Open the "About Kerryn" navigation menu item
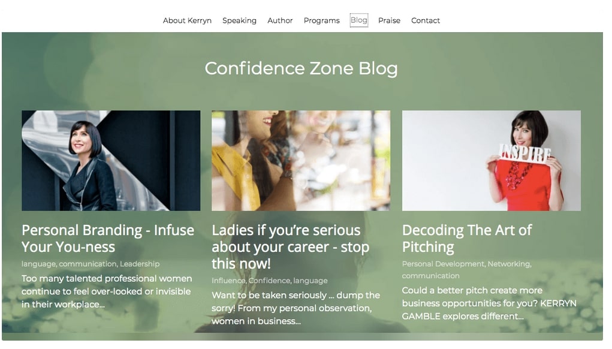Screen dimensions: 612x349 coord(186,20)
